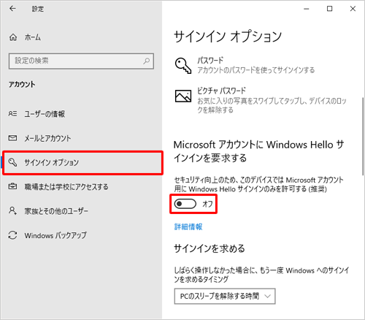
Task: Click the envelope icon beside メールとアカウント
Action: coord(12,138)
